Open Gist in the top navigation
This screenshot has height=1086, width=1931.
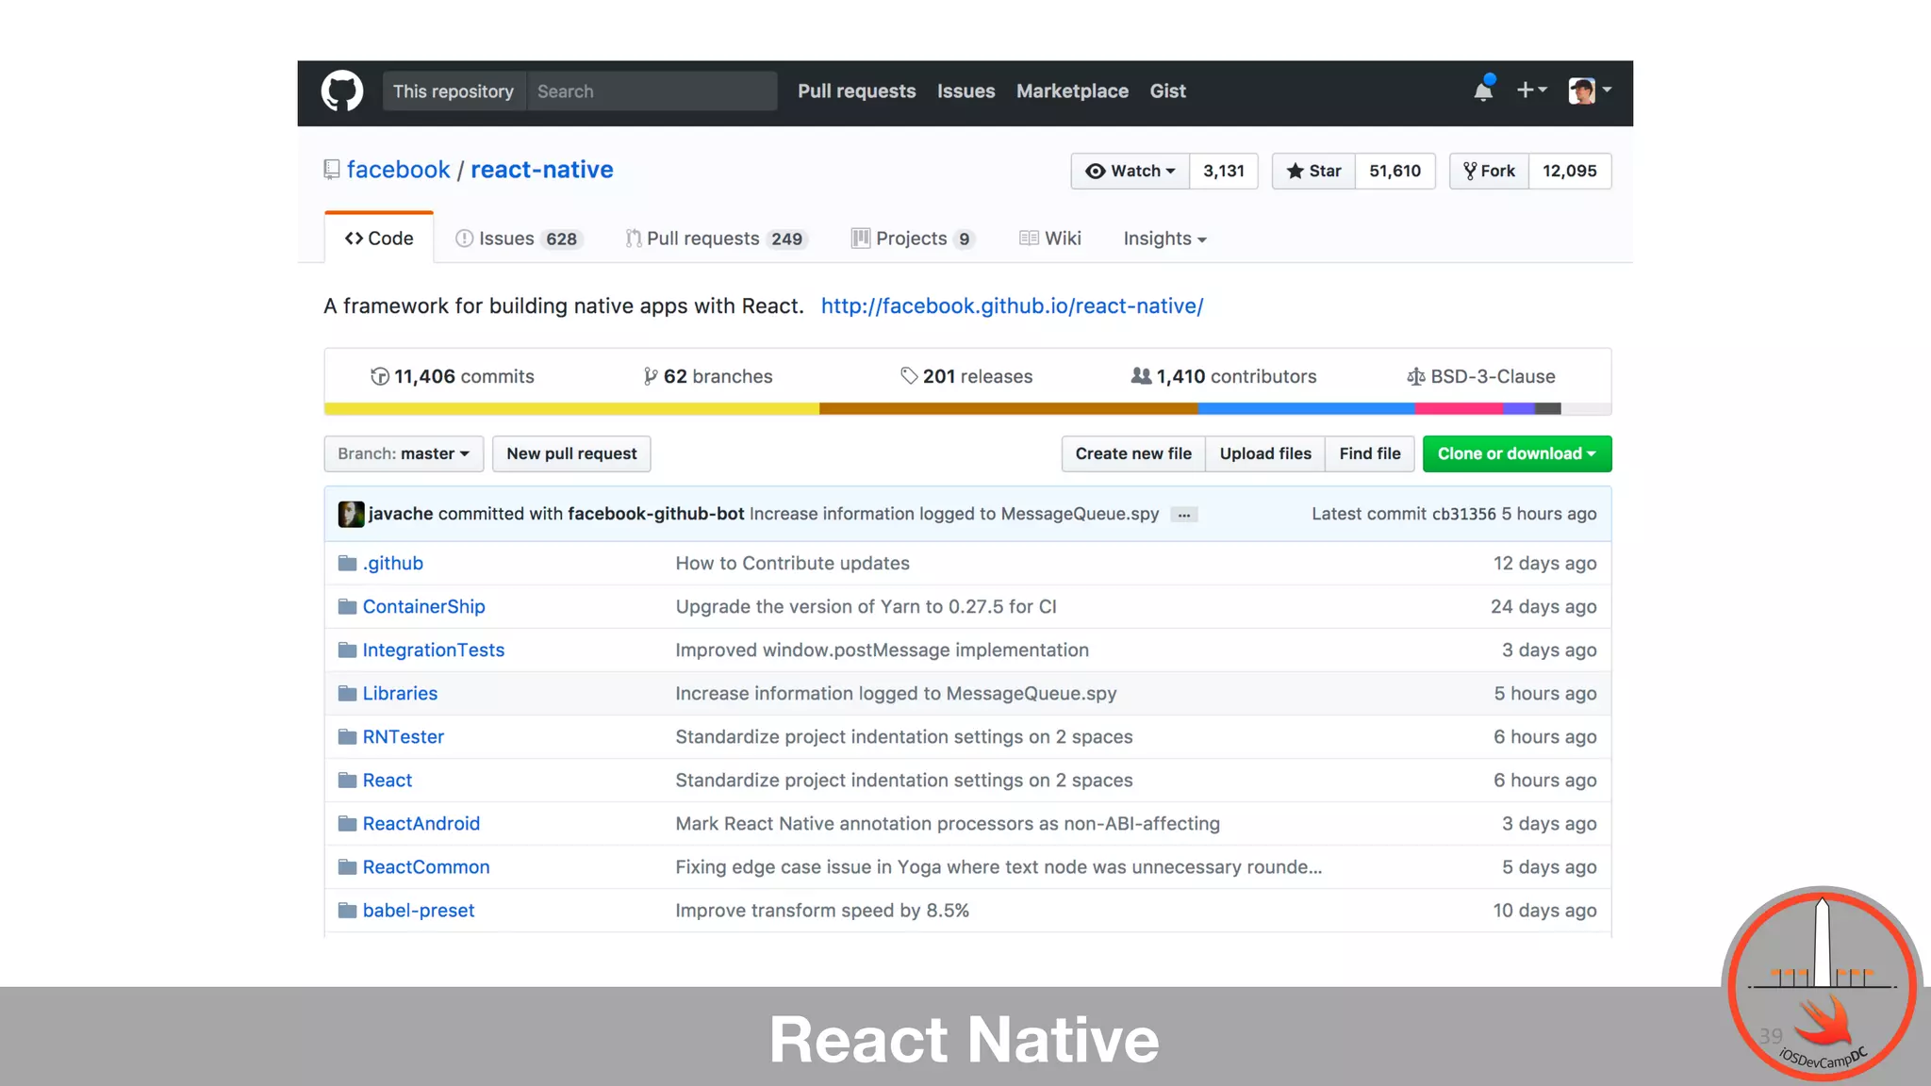[x=1167, y=91]
